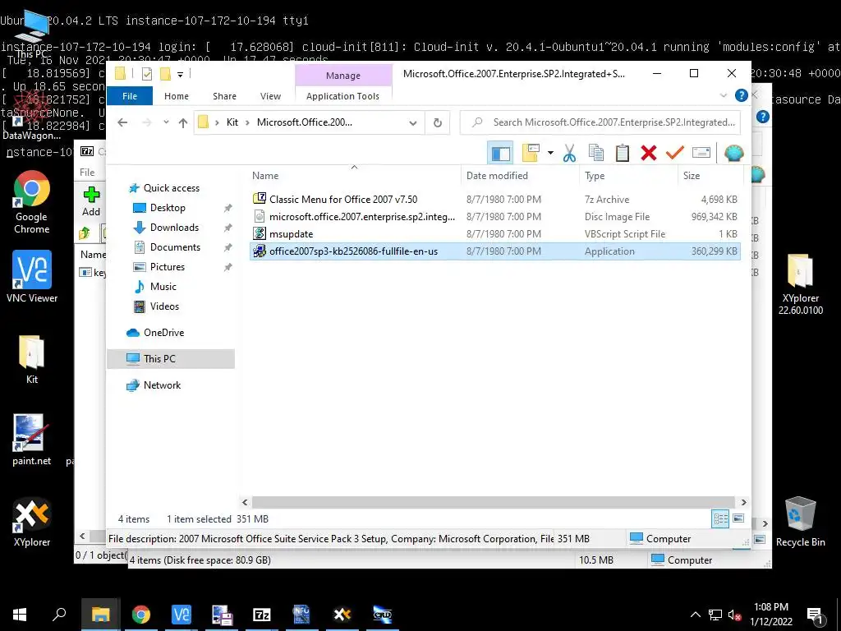Open Google Chrome desktop shortcut
Image resolution: width=841 pixels, height=631 pixels.
32,202
